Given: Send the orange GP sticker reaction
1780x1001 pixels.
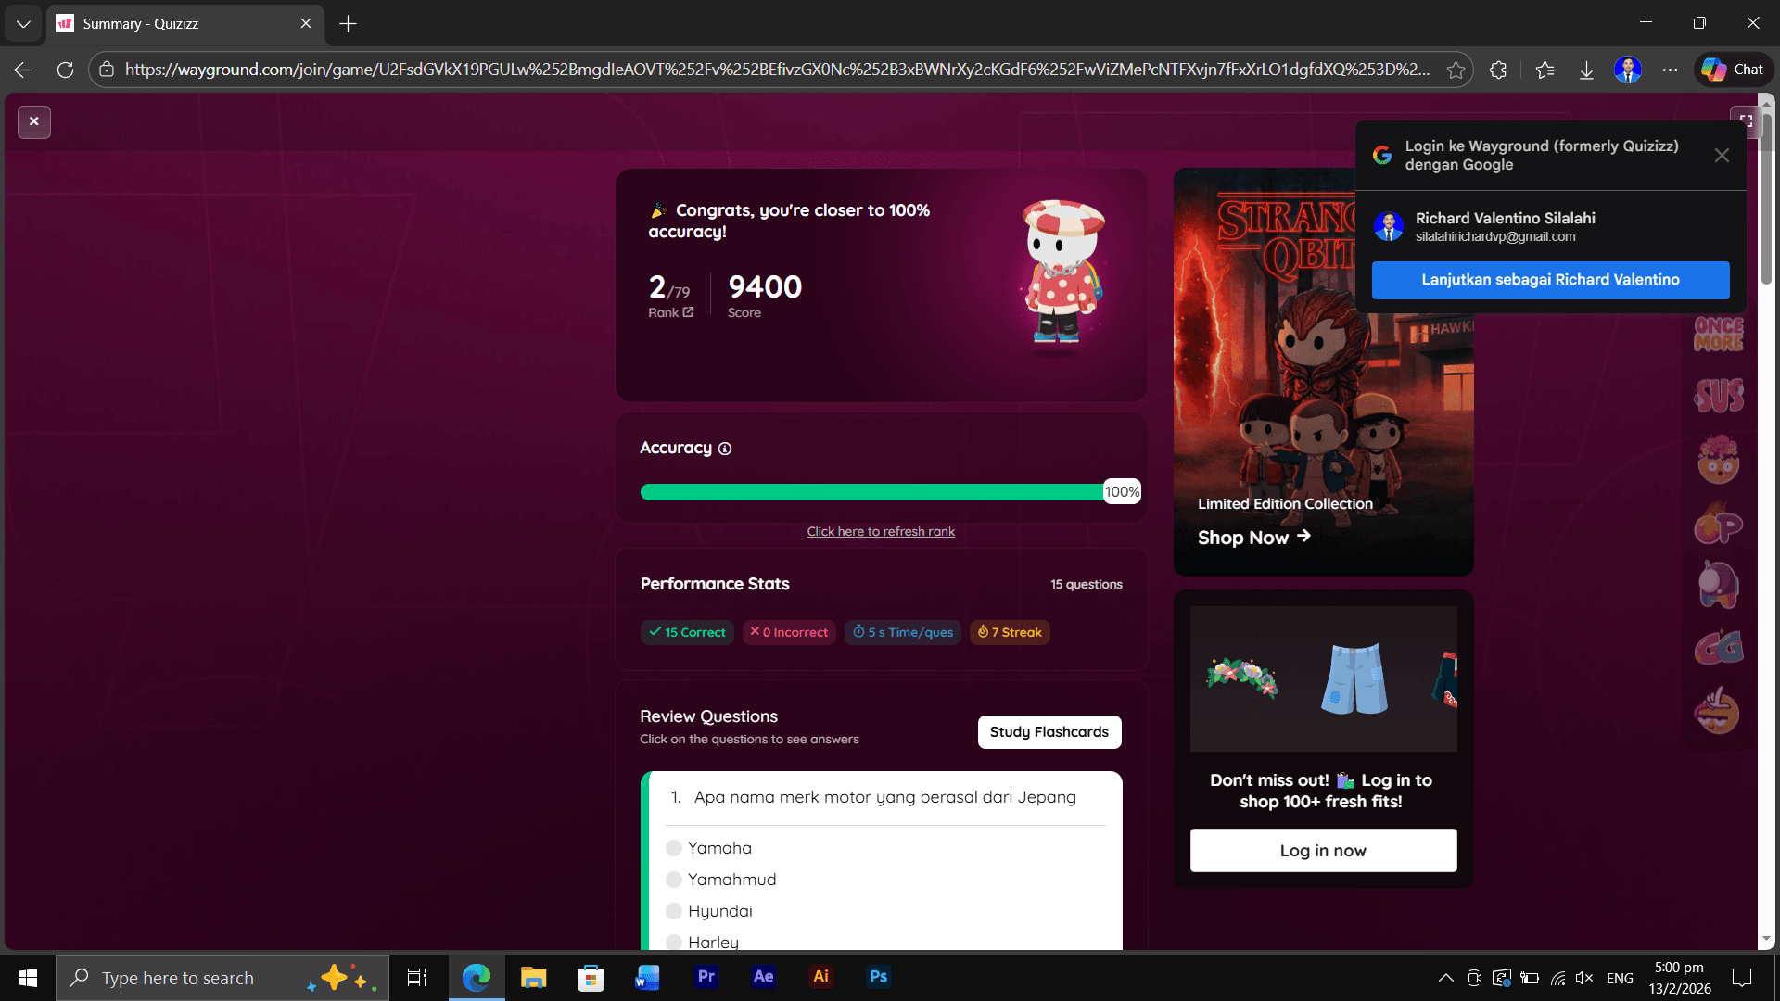Looking at the screenshot, I should tap(1719, 523).
